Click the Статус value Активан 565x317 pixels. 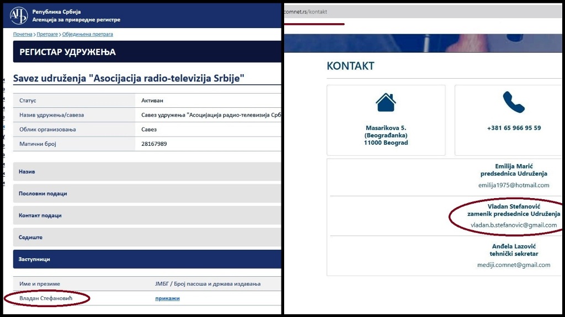coord(152,100)
